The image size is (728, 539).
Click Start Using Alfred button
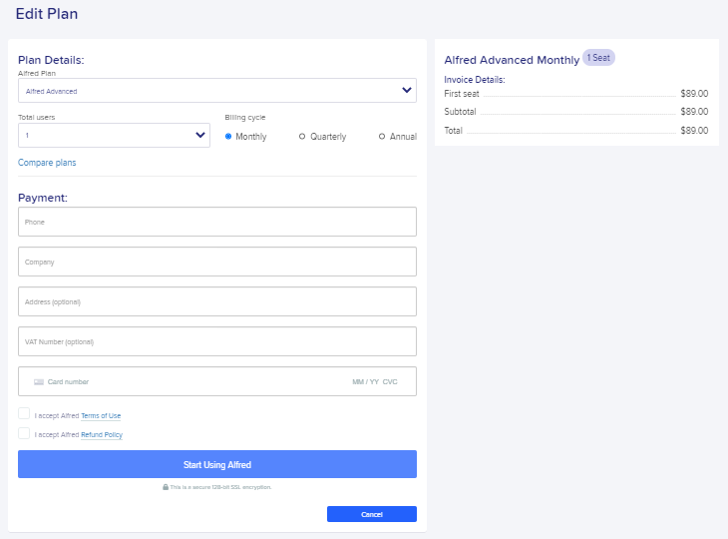(x=217, y=464)
